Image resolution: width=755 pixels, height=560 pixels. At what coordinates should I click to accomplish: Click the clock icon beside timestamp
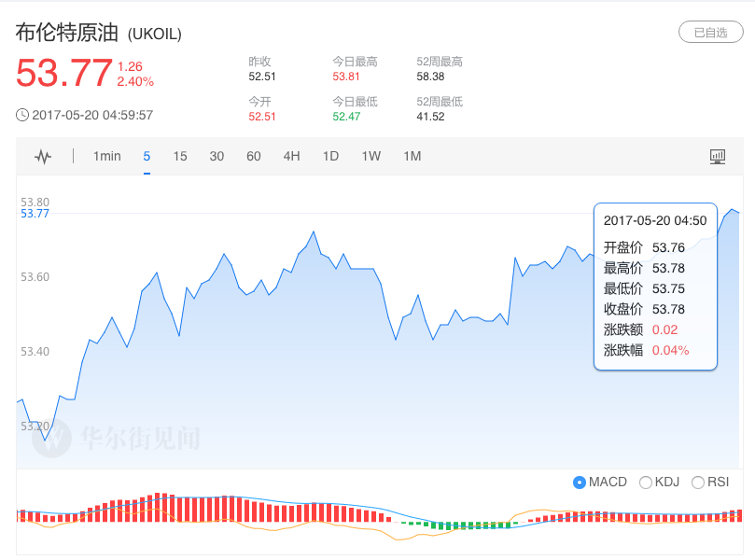click(x=22, y=115)
